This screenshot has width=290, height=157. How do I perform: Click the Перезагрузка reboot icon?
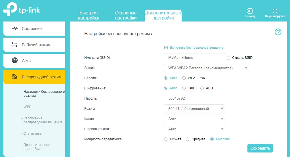(275, 11)
